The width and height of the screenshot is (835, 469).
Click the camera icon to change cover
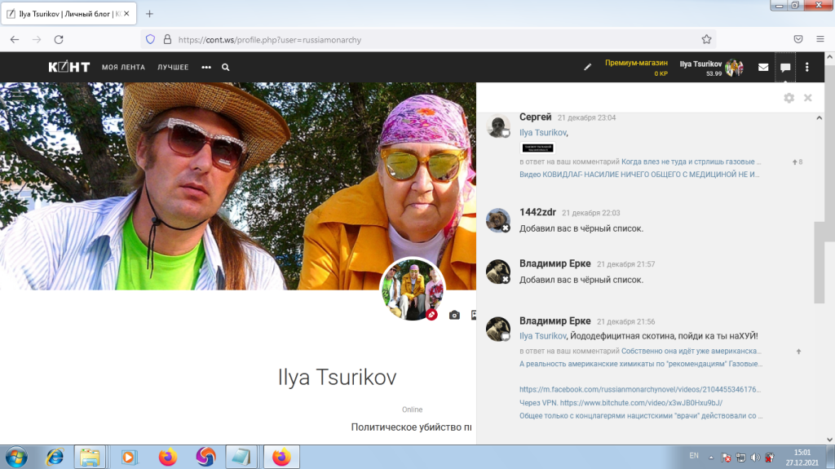pyautogui.click(x=454, y=315)
